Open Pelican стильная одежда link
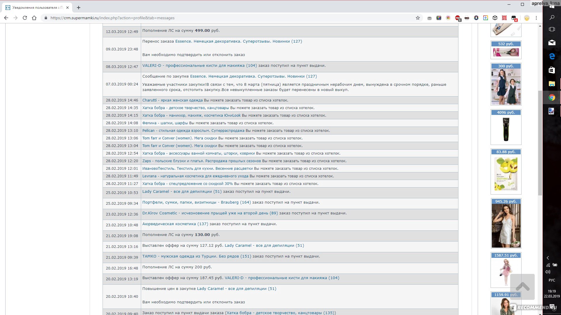The height and width of the screenshot is (315, 561). [x=193, y=131]
